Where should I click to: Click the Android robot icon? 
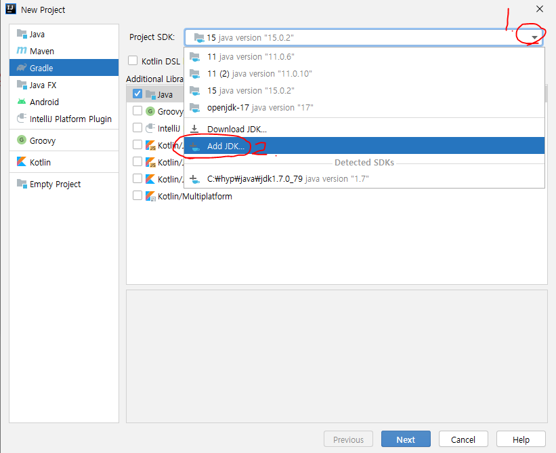(22, 102)
